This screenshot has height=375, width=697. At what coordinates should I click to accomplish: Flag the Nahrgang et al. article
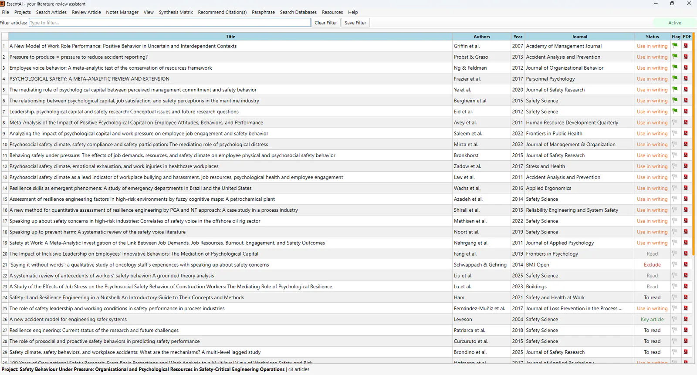click(x=675, y=242)
